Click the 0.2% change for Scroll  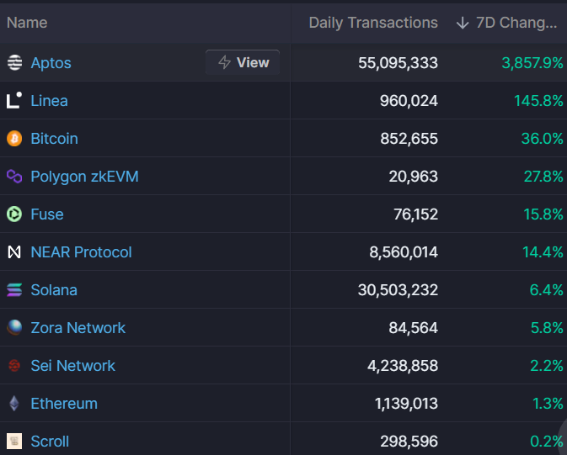(x=547, y=442)
